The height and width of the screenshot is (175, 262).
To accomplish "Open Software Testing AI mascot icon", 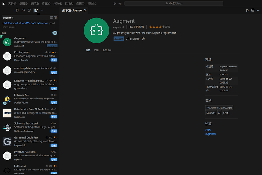I will point(7,127).
